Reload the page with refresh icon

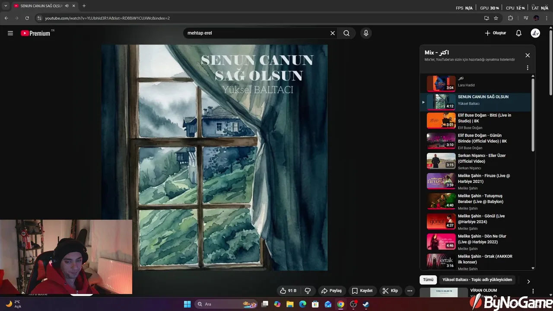(x=27, y=18)
